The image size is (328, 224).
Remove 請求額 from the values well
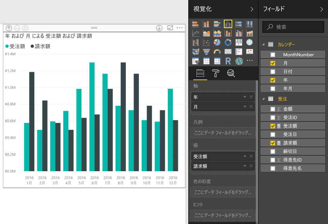pyautogui.click(x=251, y=166)
